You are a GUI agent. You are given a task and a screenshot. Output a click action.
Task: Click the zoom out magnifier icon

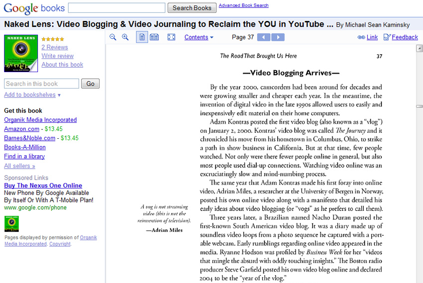click(x=113, y=37)
